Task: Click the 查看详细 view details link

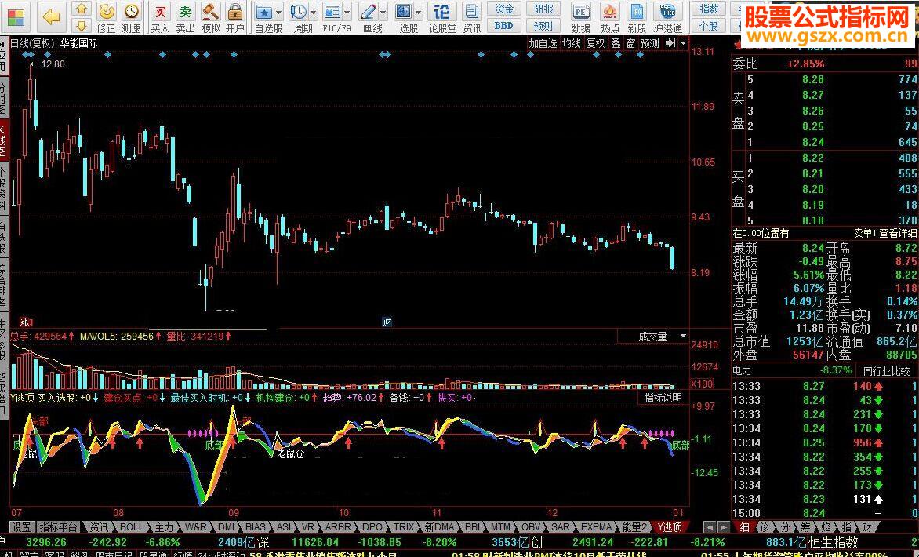Action: click(897, 233)
